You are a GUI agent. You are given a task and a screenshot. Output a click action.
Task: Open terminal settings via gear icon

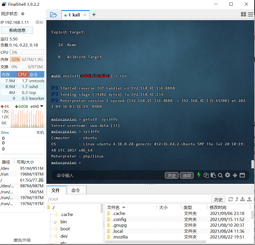[x=227, y=175]
